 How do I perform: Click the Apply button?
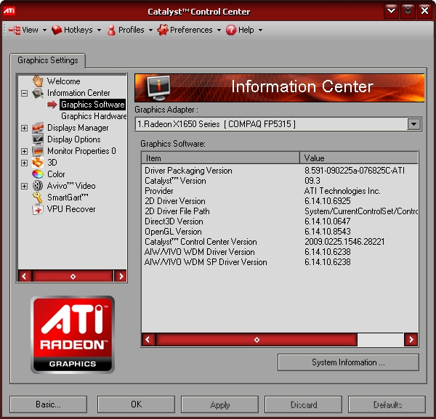[220, 404]
